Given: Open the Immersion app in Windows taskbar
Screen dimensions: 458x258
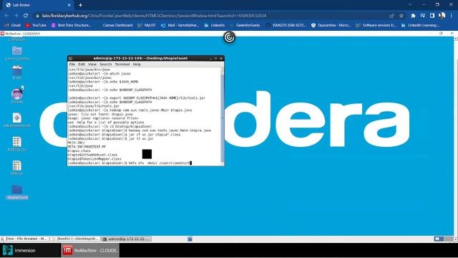Looking at the screenshot, I should (30, 250).
